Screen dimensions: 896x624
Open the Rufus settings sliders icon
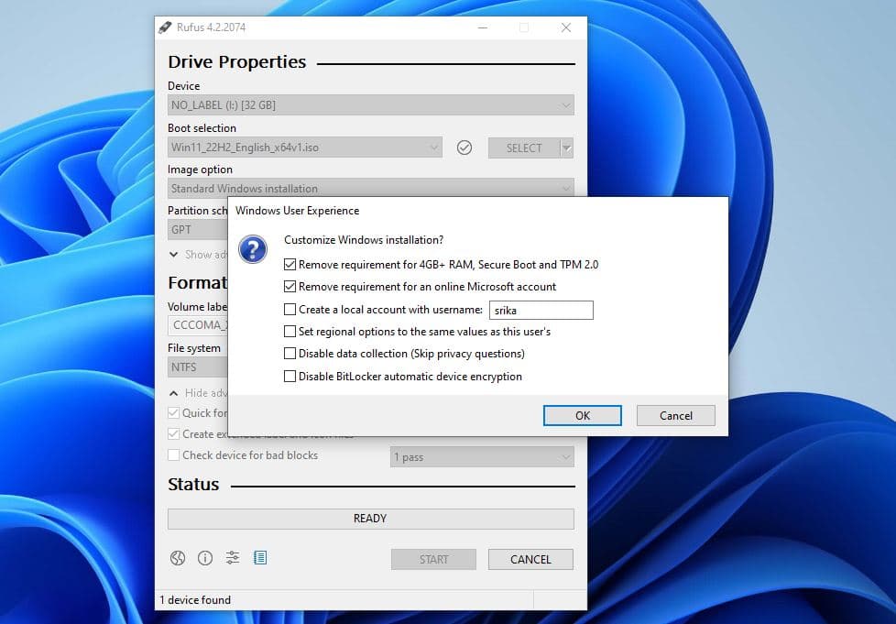(x=233, y=558)
